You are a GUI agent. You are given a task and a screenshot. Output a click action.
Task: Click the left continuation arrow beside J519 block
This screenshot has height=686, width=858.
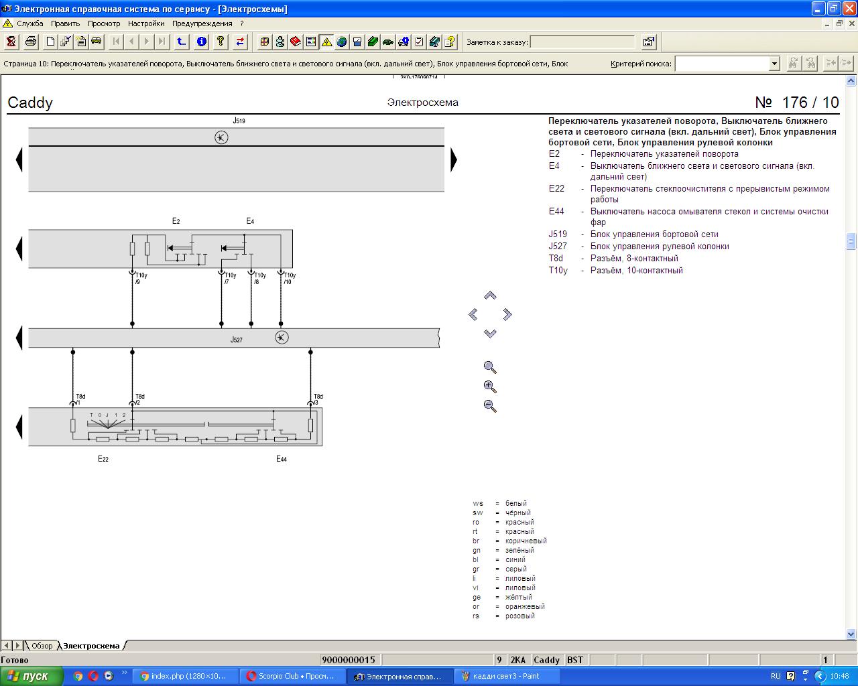coord(19,159)
